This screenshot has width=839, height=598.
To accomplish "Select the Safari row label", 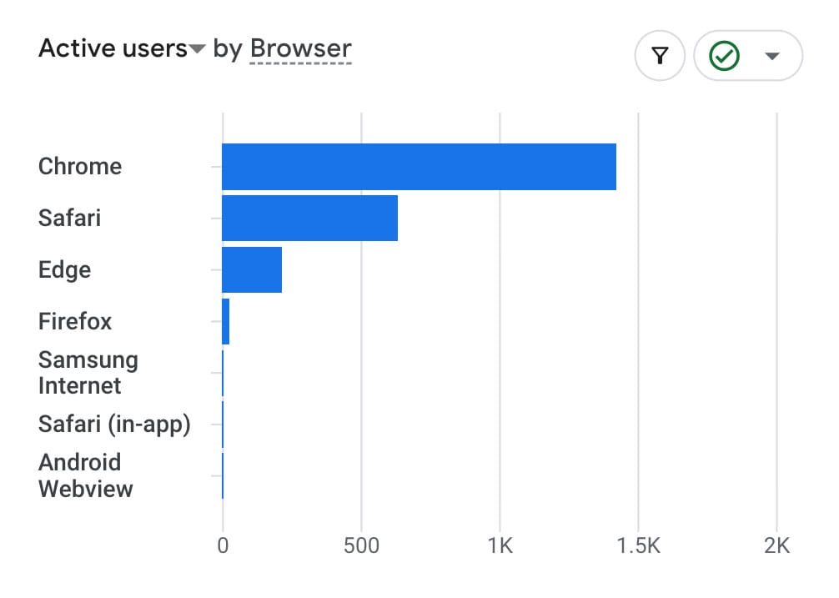I will (x=69, y=219).
